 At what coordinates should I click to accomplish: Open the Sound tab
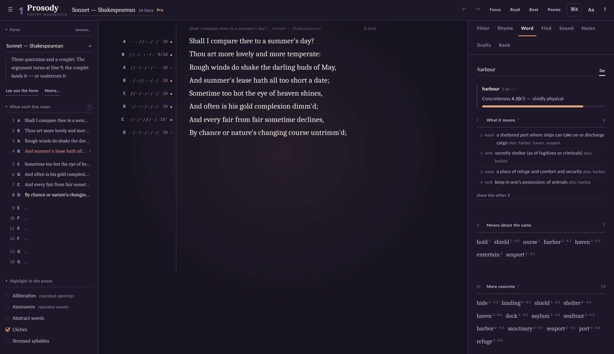pyautogui.click(x=566, y=28)
